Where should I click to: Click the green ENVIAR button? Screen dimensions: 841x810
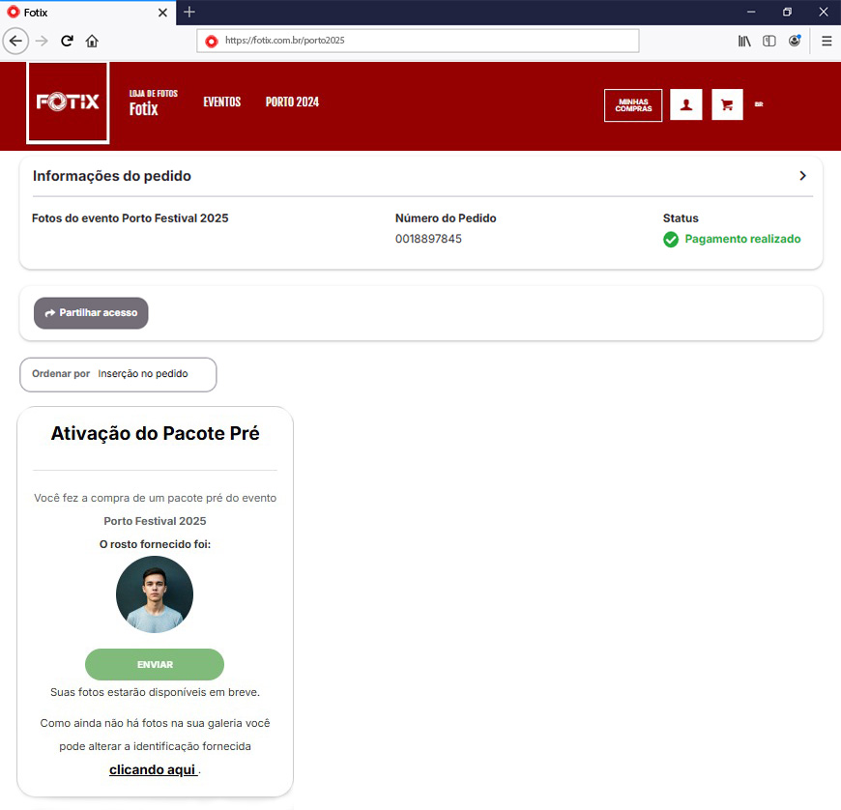[x=155, y=665]
